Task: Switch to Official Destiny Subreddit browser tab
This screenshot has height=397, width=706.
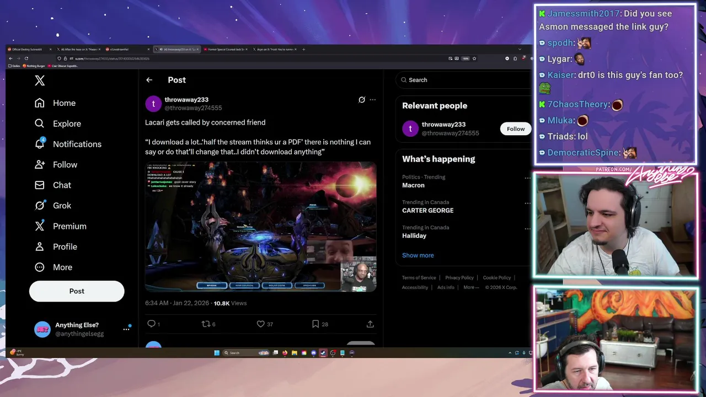Action: point(29,49)
